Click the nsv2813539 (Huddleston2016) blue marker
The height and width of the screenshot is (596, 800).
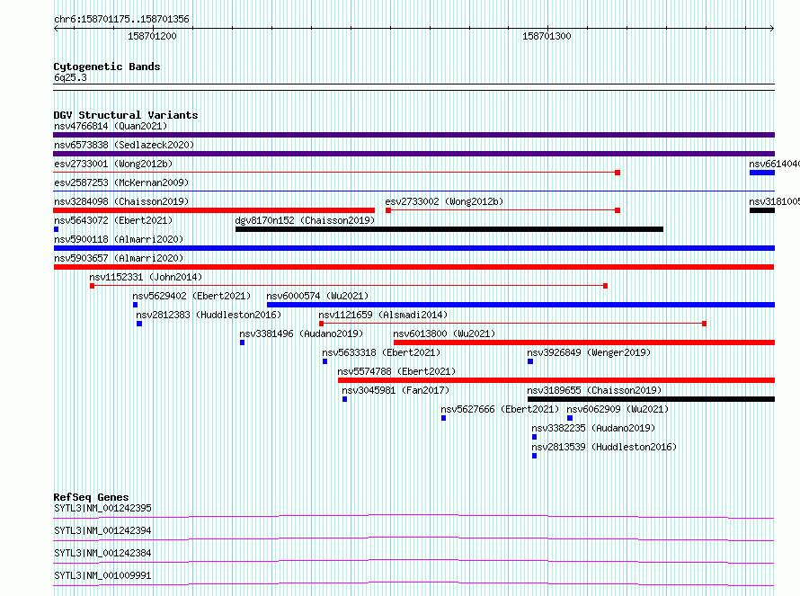coord(535,456)
